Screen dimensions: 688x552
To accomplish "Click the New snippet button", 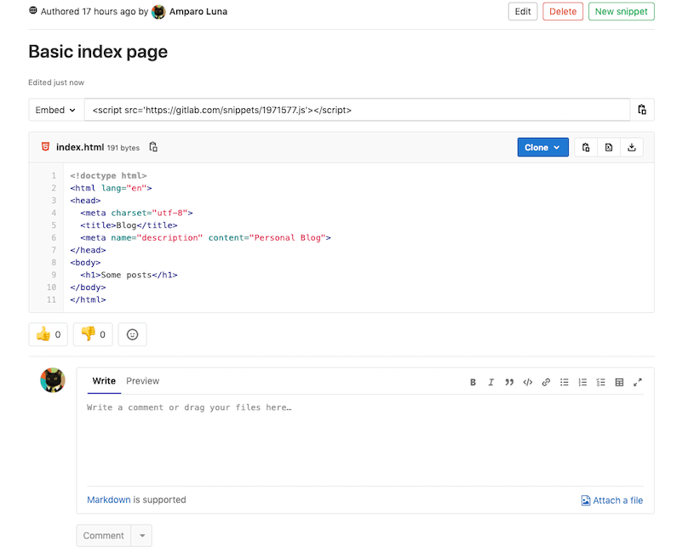I will point(621,11).
